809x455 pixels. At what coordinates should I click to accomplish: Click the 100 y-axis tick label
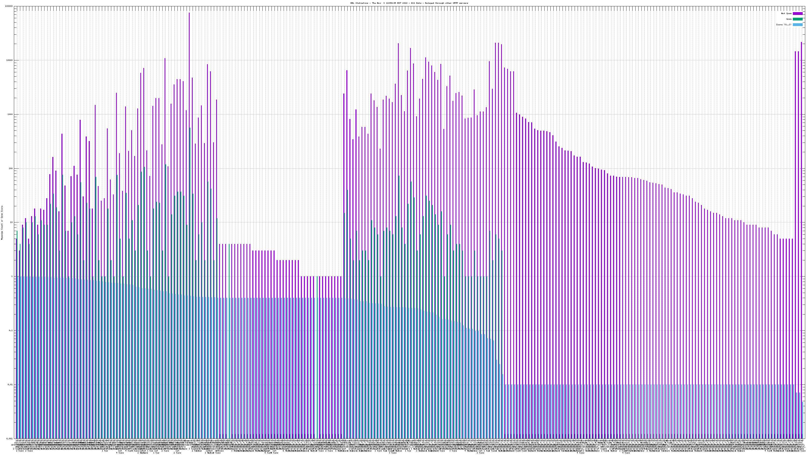tap(11, 168)
